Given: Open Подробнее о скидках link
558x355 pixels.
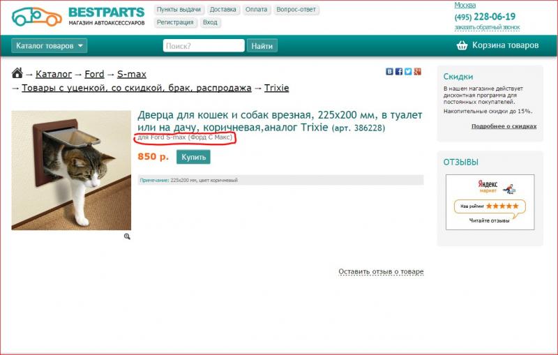Looking at the screenshot, I should (504, 126).
